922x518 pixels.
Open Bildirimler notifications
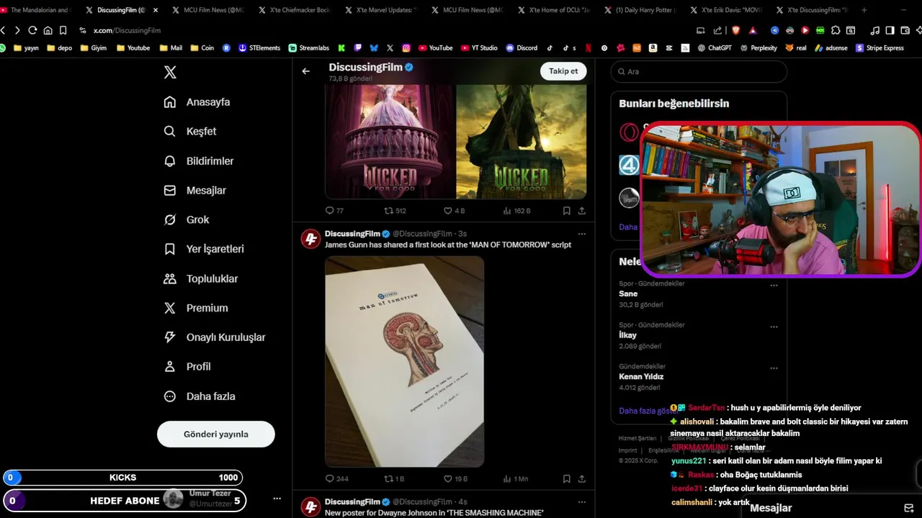199,161
